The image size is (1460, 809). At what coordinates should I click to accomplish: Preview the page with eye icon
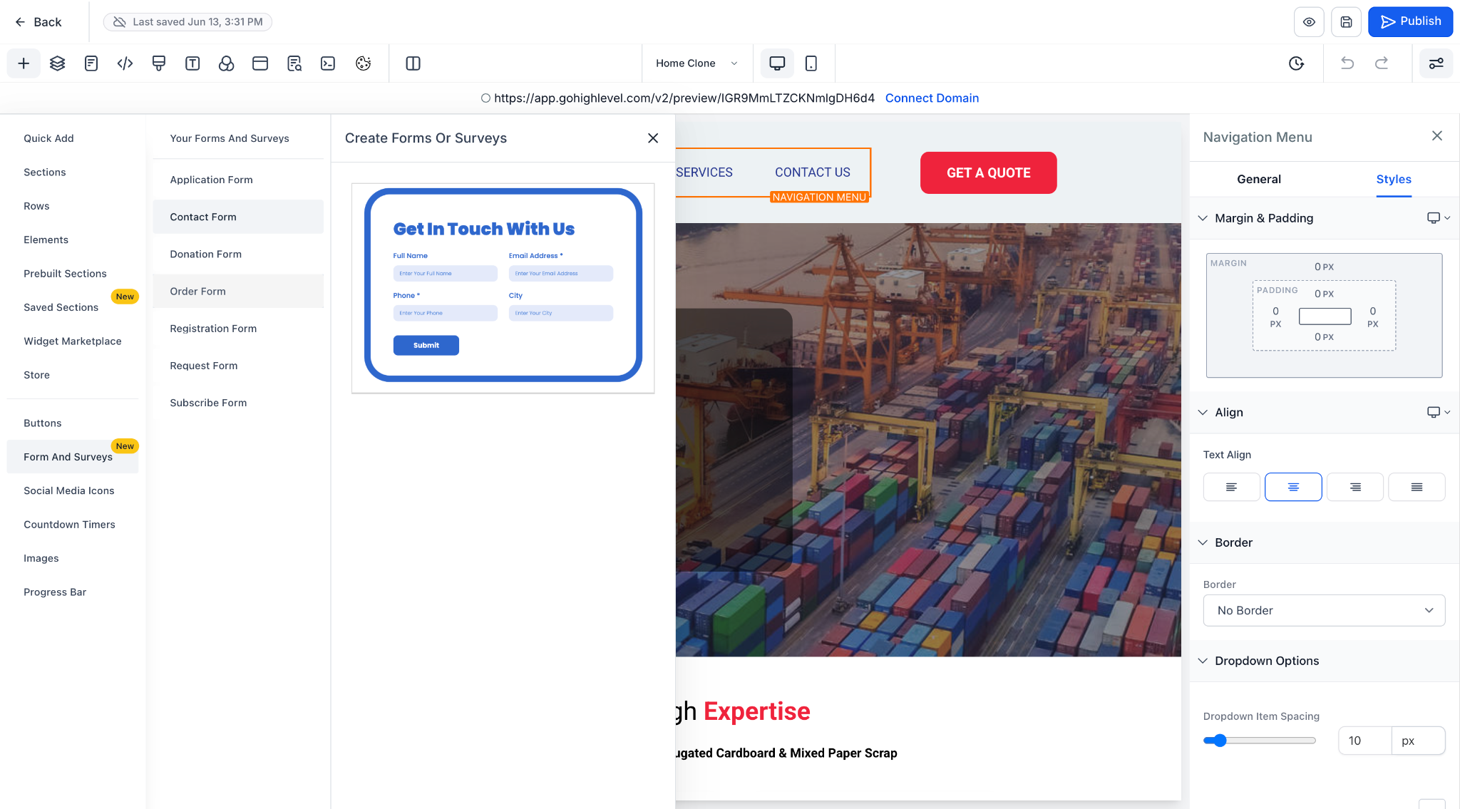[x=1309, y=22]
